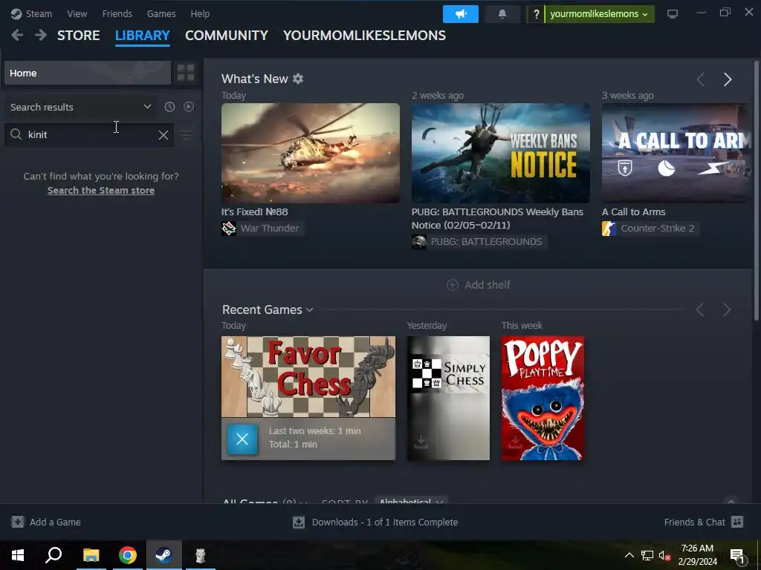Select the Poppy Playtime game cover
This screenshot has width=761, height=570.
[x=543, y=398]
